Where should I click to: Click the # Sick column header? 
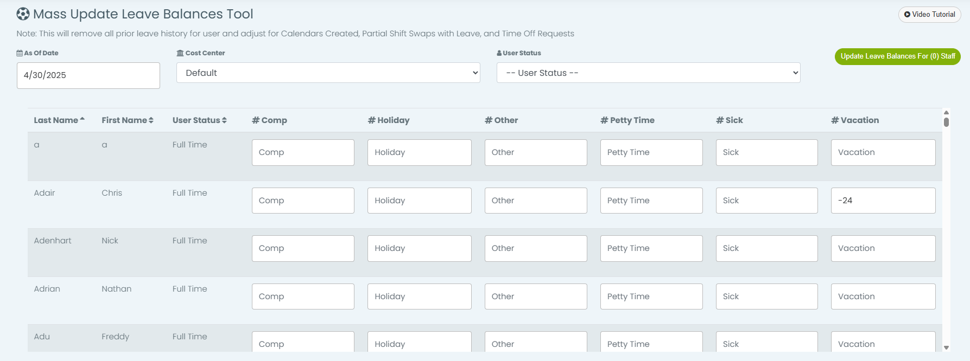click(x=730, y=120)
